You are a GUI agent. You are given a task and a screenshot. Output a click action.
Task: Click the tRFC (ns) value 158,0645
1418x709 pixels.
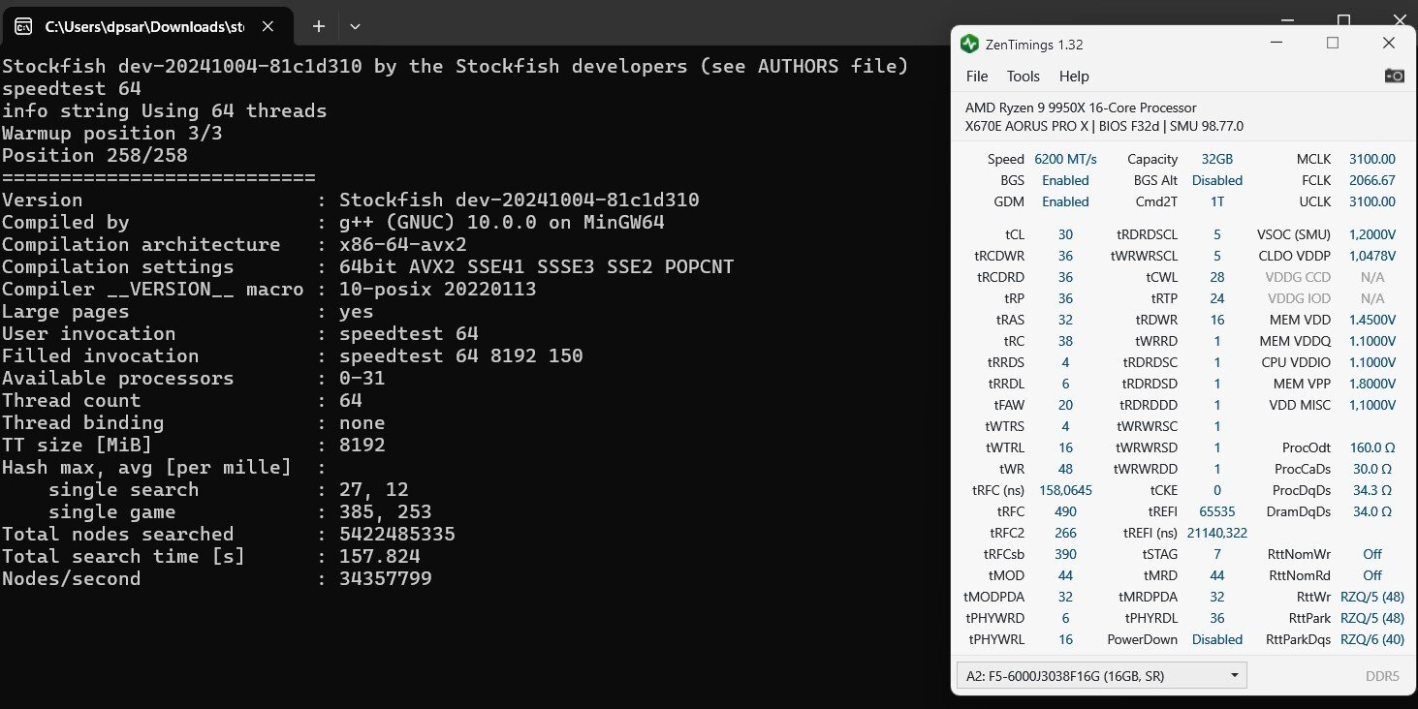(x=1065, y=490)
